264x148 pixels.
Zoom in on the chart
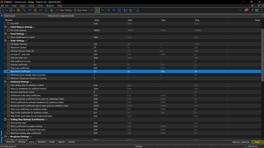[x=109, y=10]
